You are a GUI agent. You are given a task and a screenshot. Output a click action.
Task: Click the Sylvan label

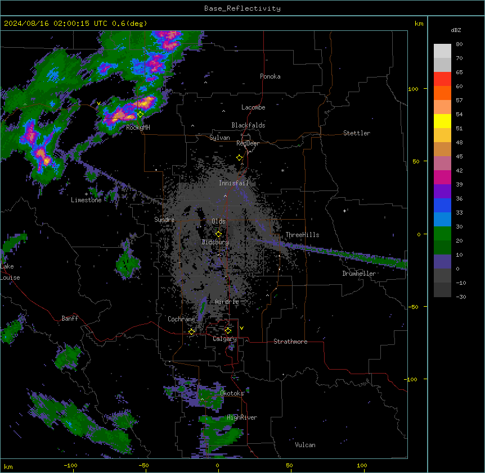pyautogui.click(x=219, y=138)
